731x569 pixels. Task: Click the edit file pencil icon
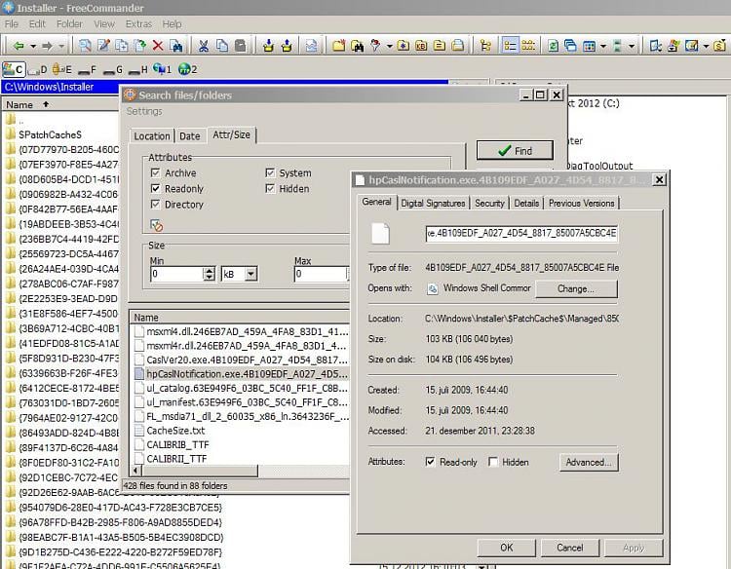click(x=103, y=46)
